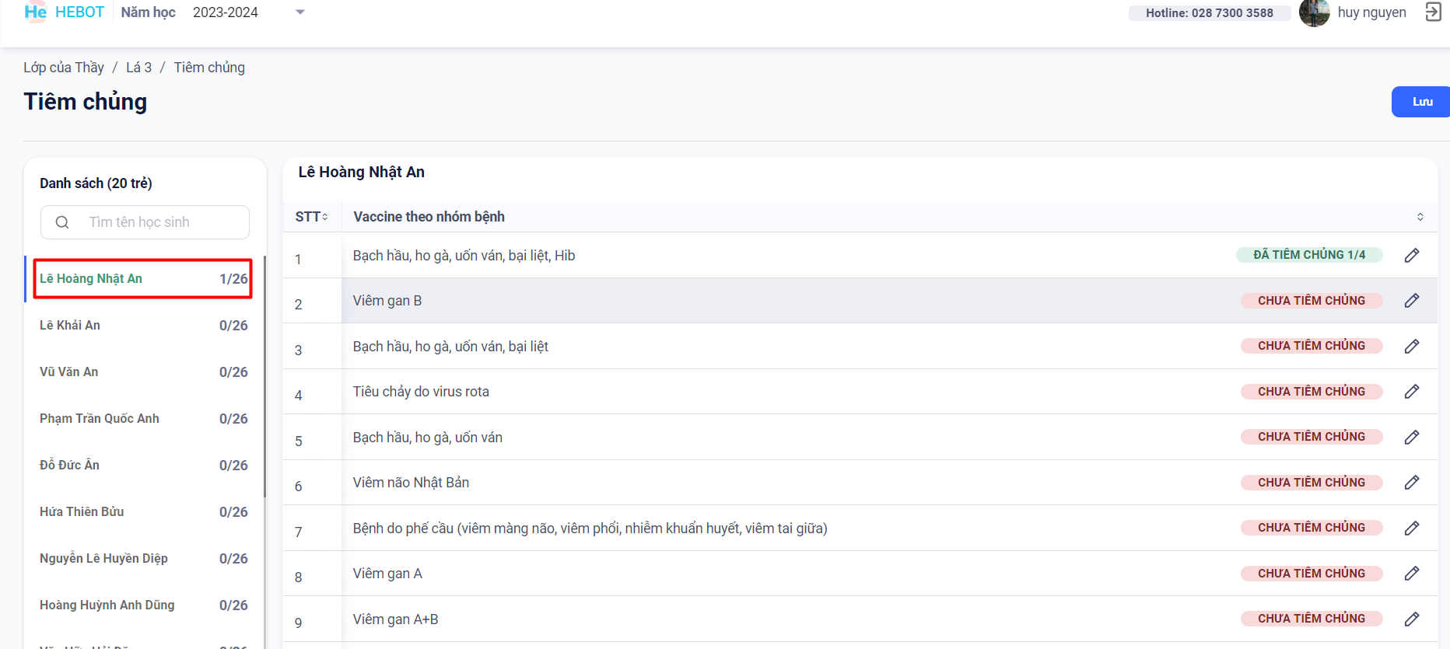Click the Tìm tên học sinh search field
1450x649 pixels.
(156, 222)
